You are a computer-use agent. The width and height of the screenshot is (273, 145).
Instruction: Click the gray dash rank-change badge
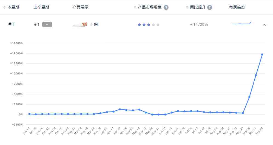[x=47, y=24]
